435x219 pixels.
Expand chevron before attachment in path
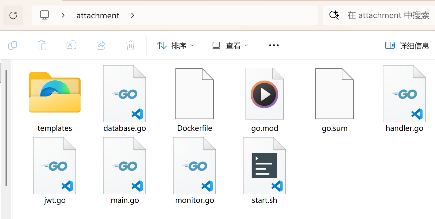coord(63,15)
